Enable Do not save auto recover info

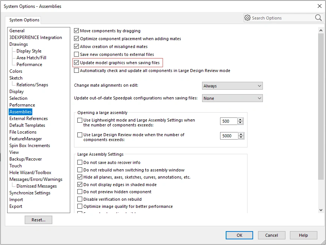[80, 162]
